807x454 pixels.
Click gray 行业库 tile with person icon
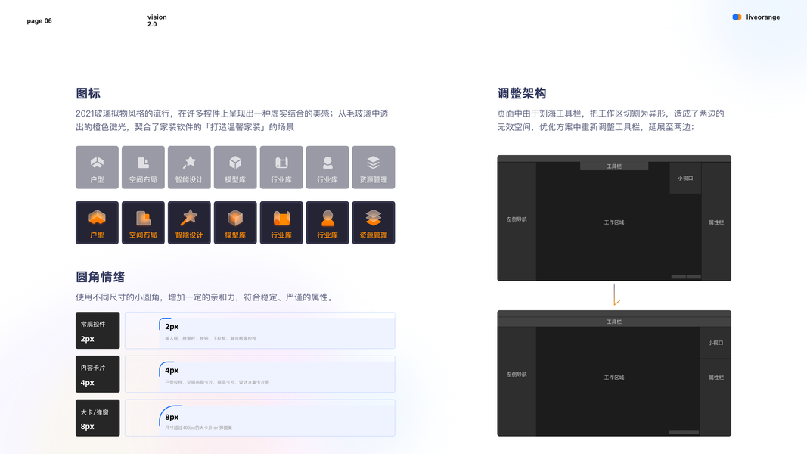327,167
